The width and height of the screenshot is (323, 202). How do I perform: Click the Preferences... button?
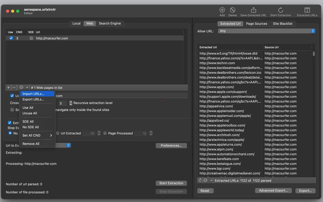171,145
